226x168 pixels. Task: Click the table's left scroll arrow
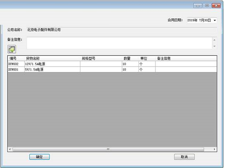(x=10, y=149)
